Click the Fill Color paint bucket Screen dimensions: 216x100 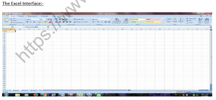tap(45, 22)
